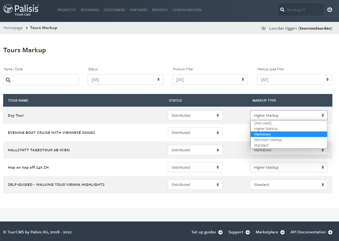Open the Product Filter dropdown

[x=210, y=79]
